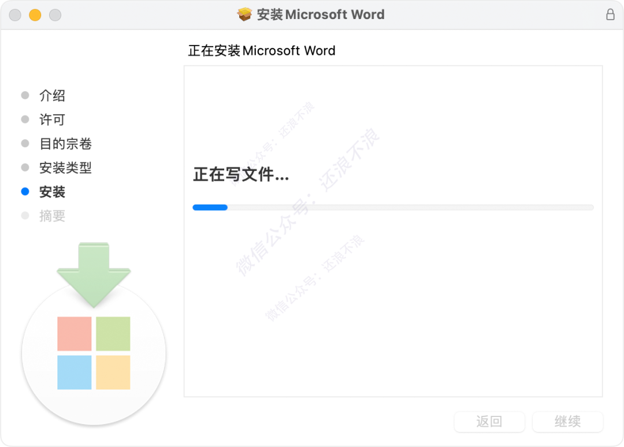Click the Microsoft four-square logo
Image resolution: width=624 pixels, height=447 pixels.
pyautogui.click(x=94, y=353)
